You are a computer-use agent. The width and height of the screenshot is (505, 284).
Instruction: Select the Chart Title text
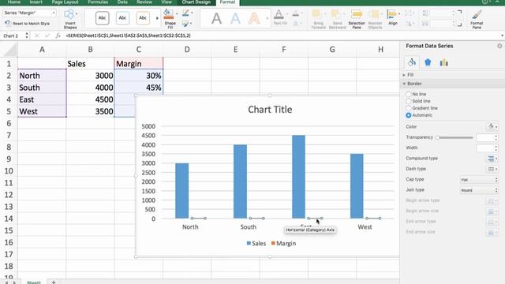click(270, 110)
